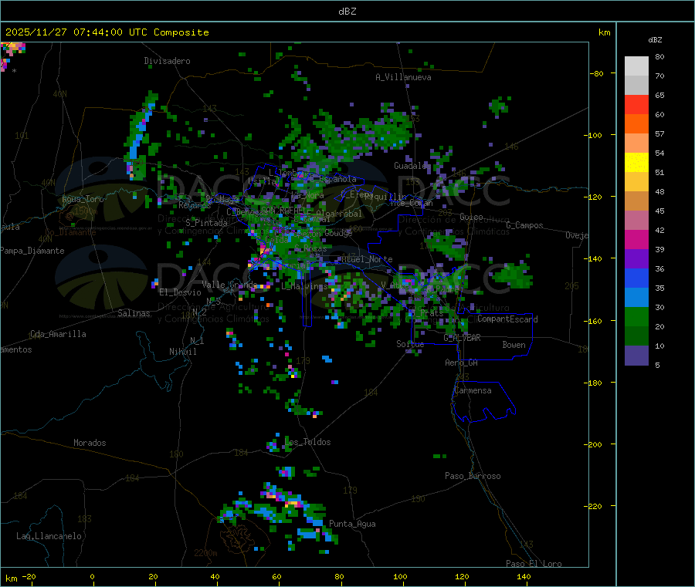Select the A_Villanueva location label

(x=403, y=77)
